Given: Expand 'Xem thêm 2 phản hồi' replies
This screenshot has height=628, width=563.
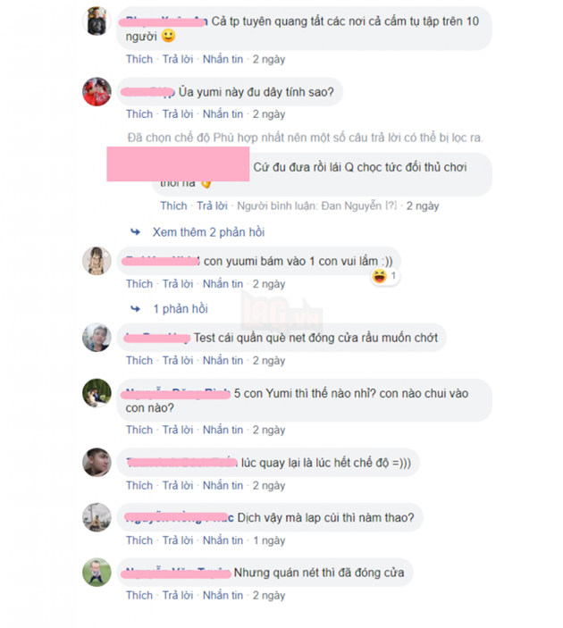Looking at the screenshot, I should [208, 232].
